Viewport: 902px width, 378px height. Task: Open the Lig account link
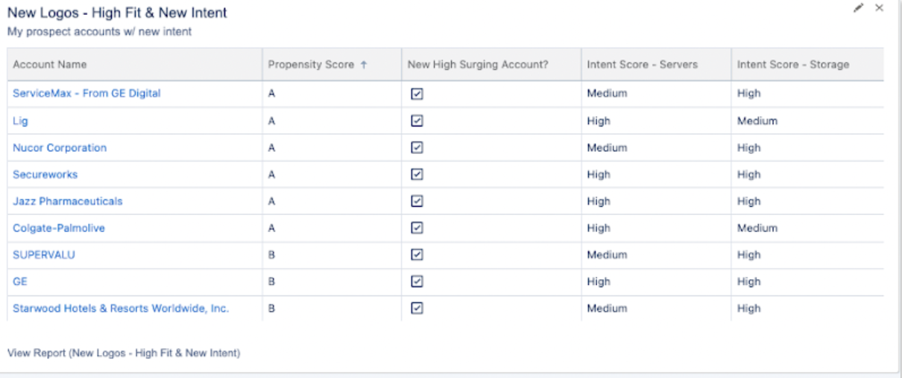[x=20, y=121]
